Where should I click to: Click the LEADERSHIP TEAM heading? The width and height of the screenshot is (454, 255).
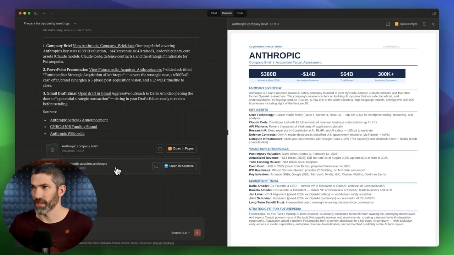pyautogui.click(x=263, y=181)
